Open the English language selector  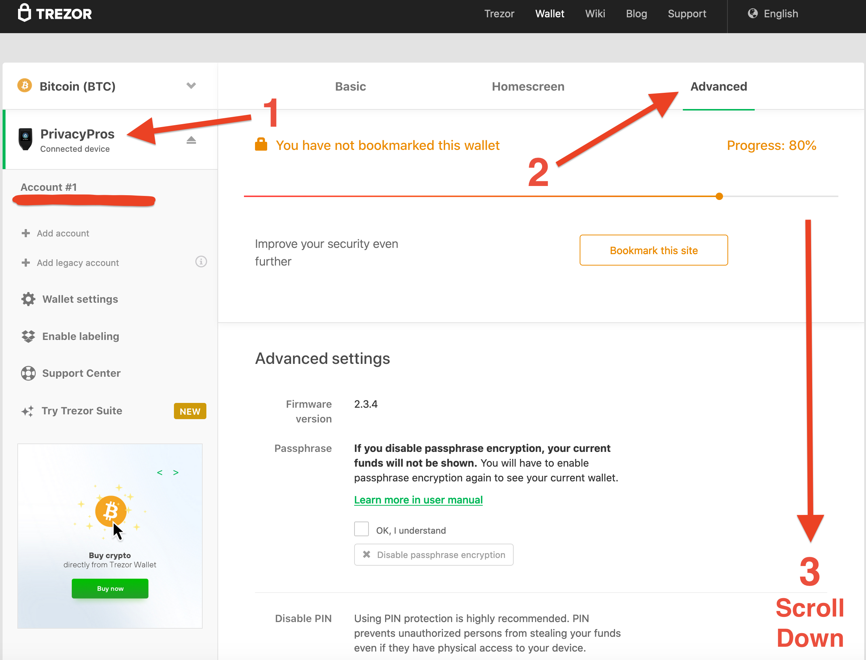point(773,13)
